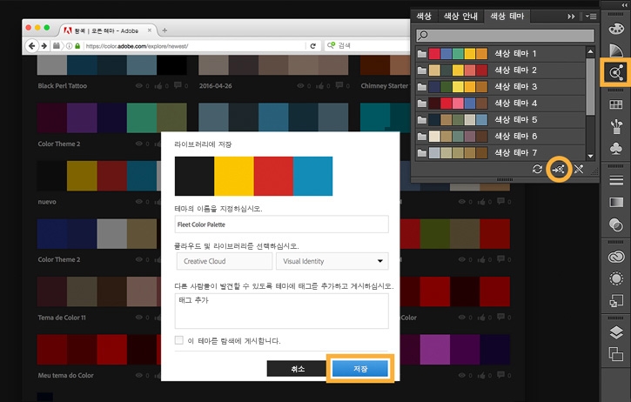Open a new browser tab
Screen dimensions: 631x402
164,30
